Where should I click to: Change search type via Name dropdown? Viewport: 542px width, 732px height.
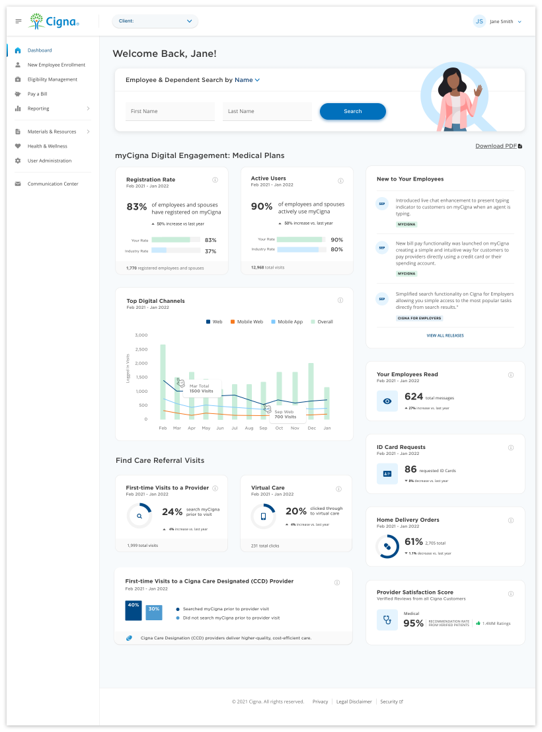[247, 80]
